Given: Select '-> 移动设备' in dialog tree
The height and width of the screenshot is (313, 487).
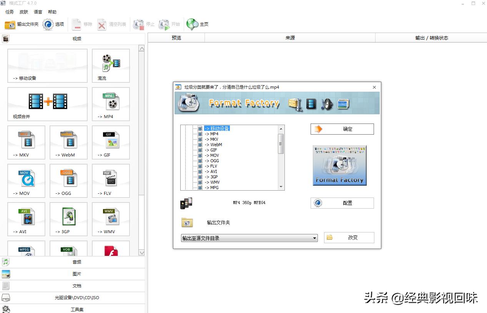Looking at the screenshot, I should click(x=217, y=128).
